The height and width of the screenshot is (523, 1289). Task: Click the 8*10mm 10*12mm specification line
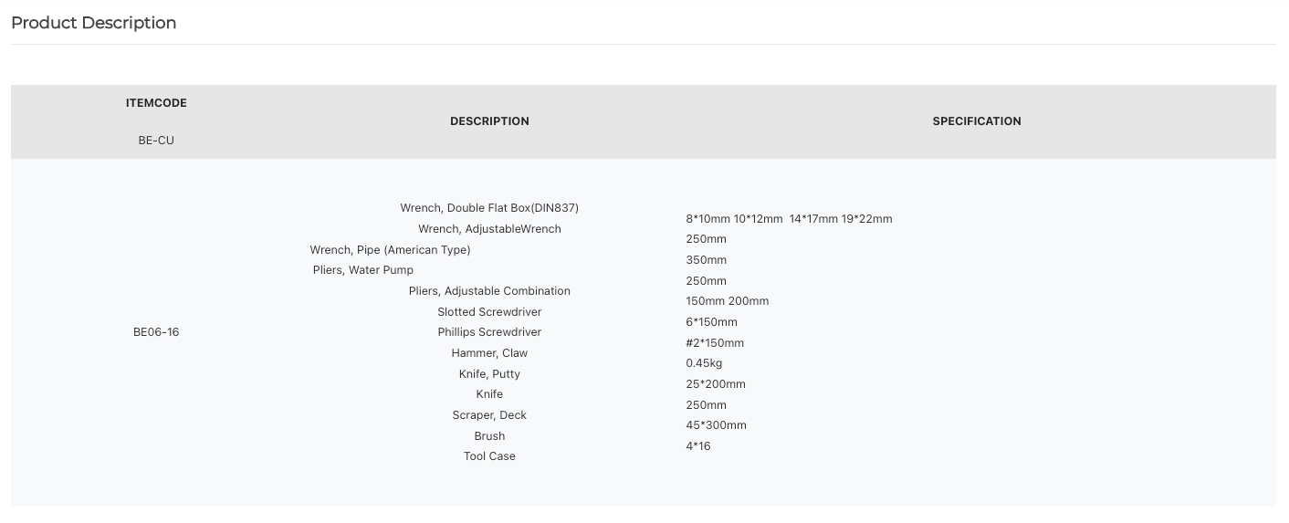click(789, 219)
